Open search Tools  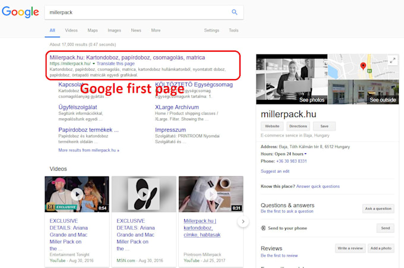coord(233,30)
